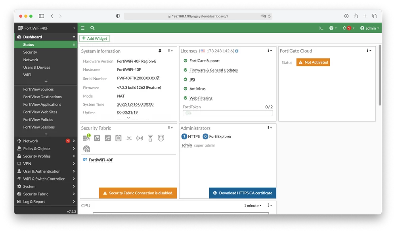Click the Add Widget button

[94, 38]
